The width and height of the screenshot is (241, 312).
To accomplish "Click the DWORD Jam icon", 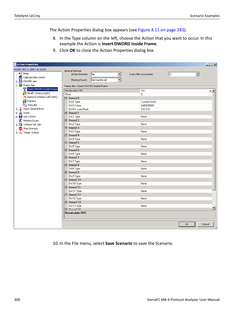I will (20, 81).
